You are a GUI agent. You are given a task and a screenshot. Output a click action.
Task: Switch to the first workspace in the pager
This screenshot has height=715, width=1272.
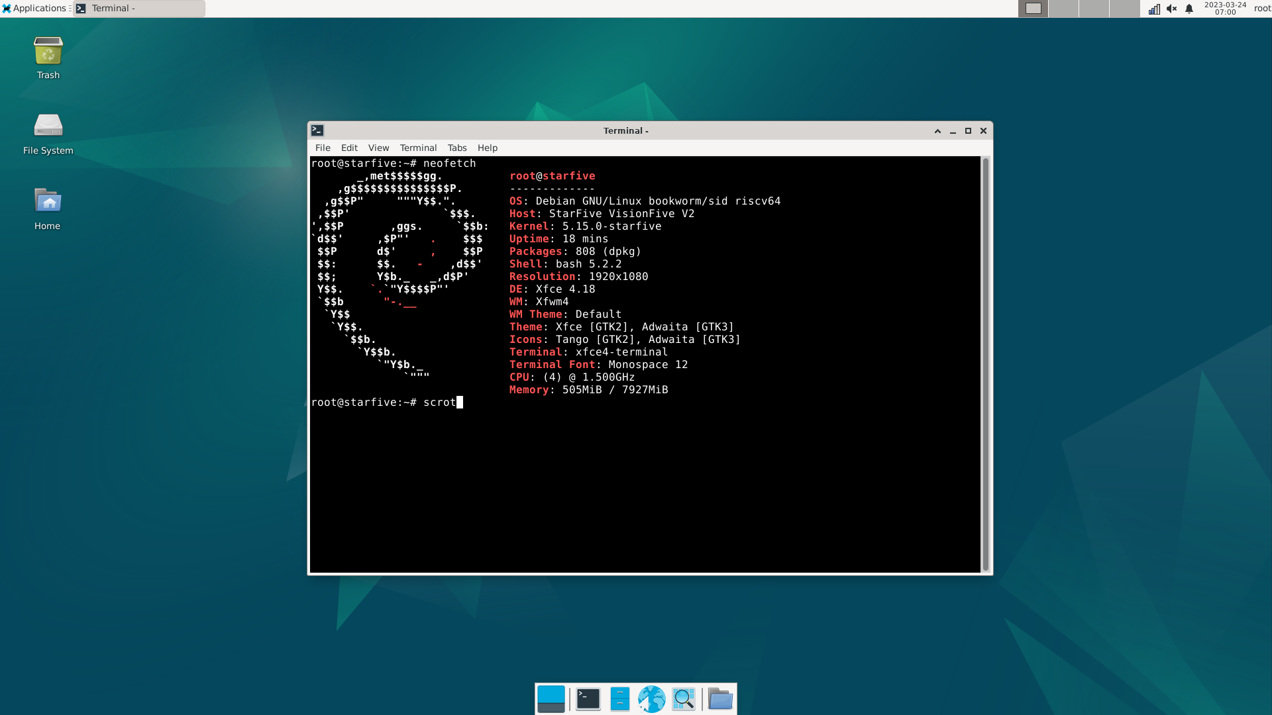[x=1033, y=9]
